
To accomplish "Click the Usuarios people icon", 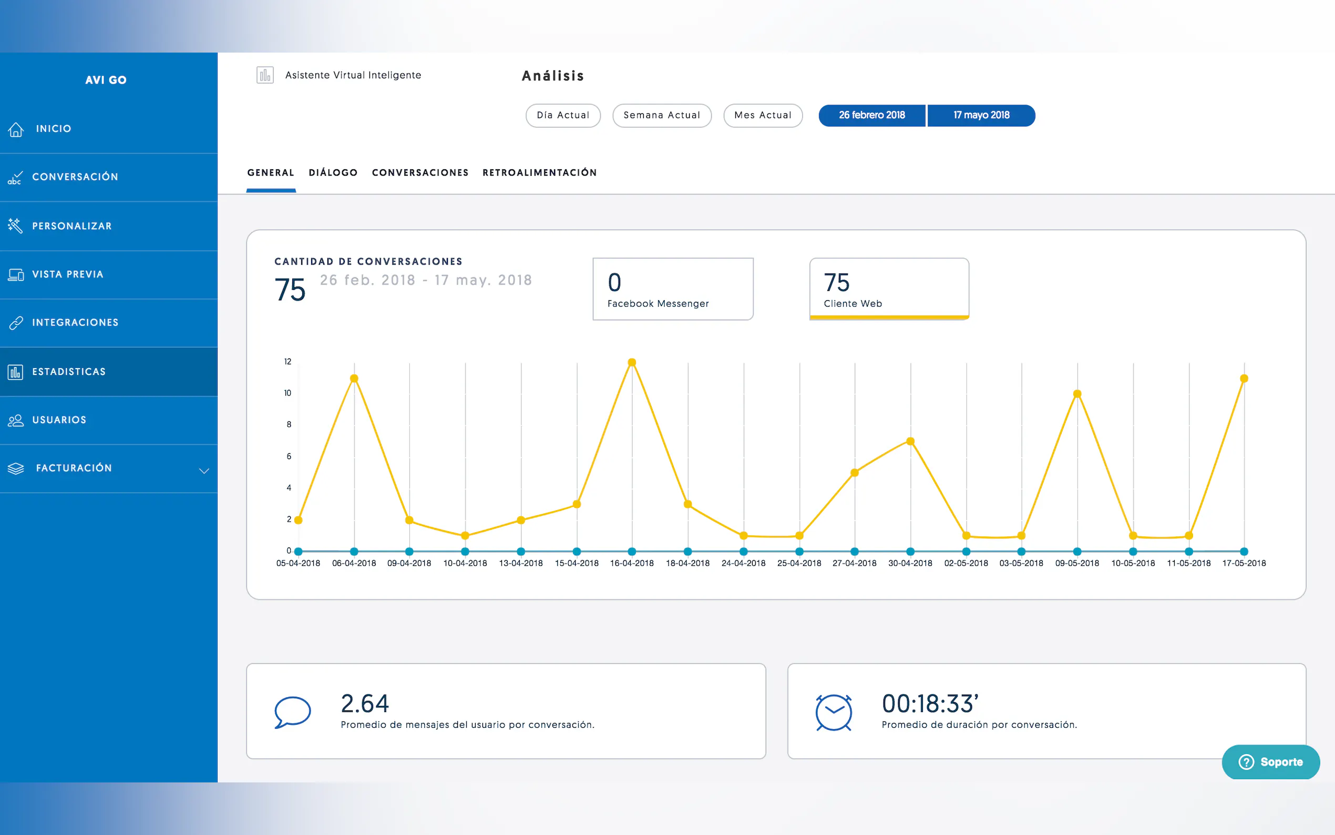I will (16, 420).
